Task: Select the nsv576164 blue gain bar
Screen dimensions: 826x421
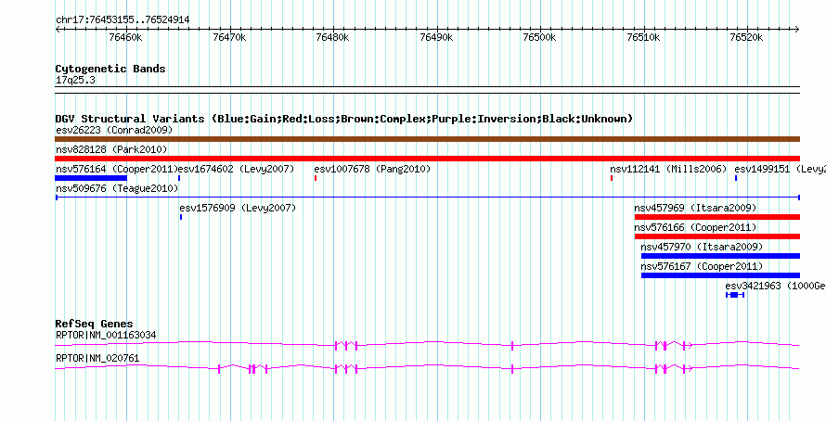Action: coord(91,178)
